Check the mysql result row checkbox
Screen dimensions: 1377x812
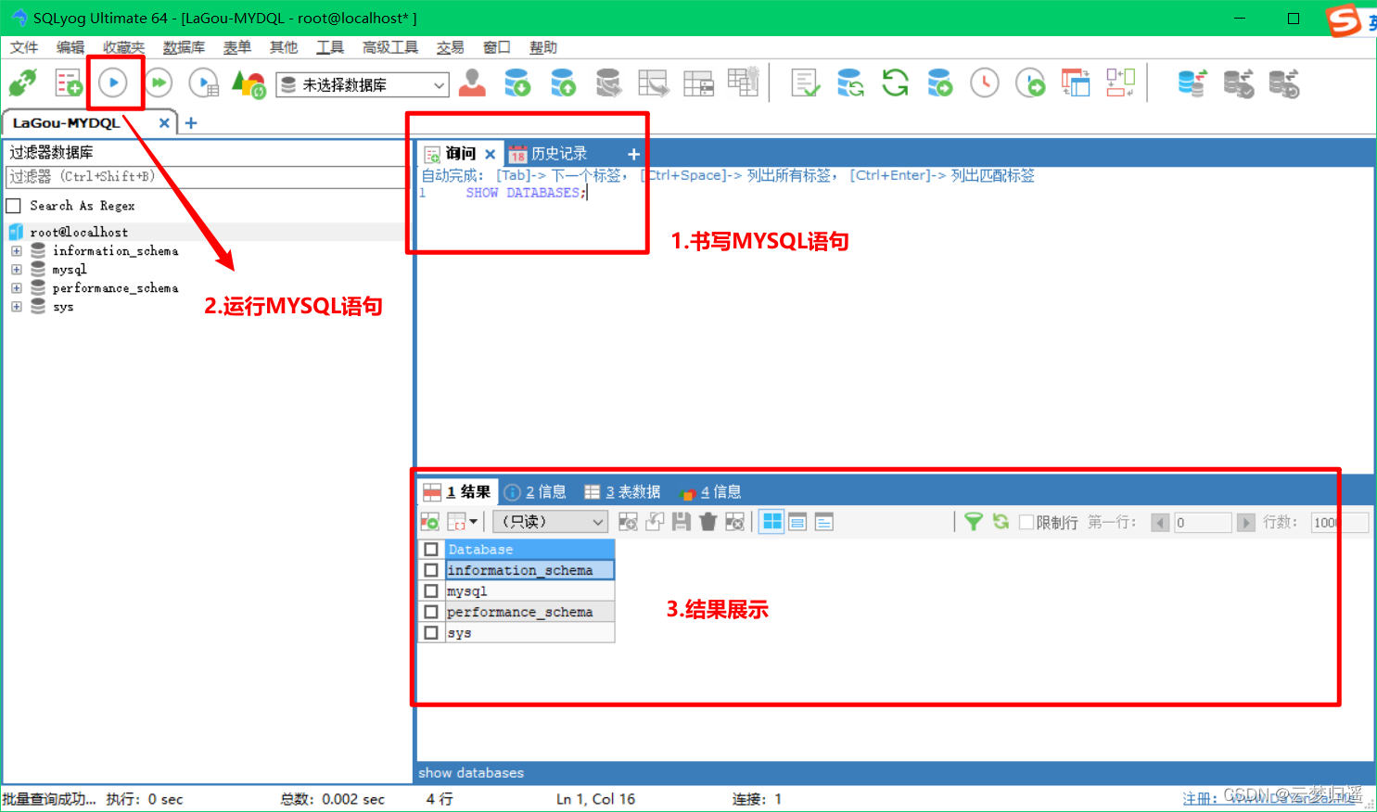point(431,591)
